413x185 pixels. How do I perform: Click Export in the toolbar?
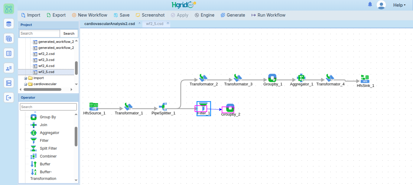pyautogui.click(x=56, y=15)
